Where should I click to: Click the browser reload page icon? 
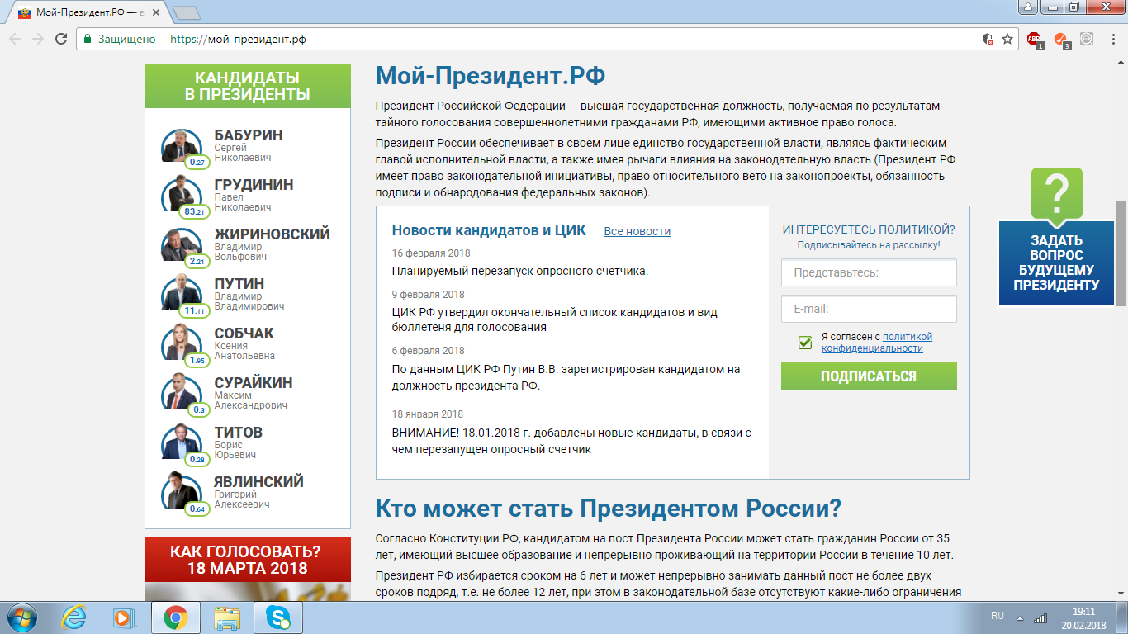[x=61, y=39]
